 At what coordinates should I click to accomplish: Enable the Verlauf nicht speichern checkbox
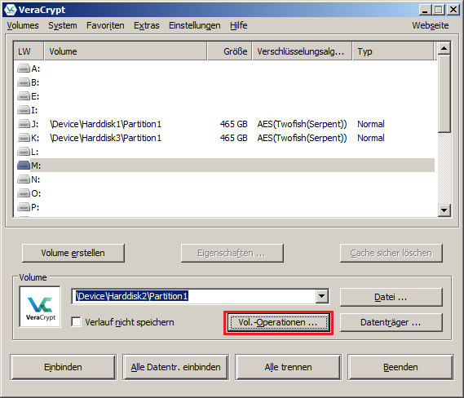coord(76,321)
